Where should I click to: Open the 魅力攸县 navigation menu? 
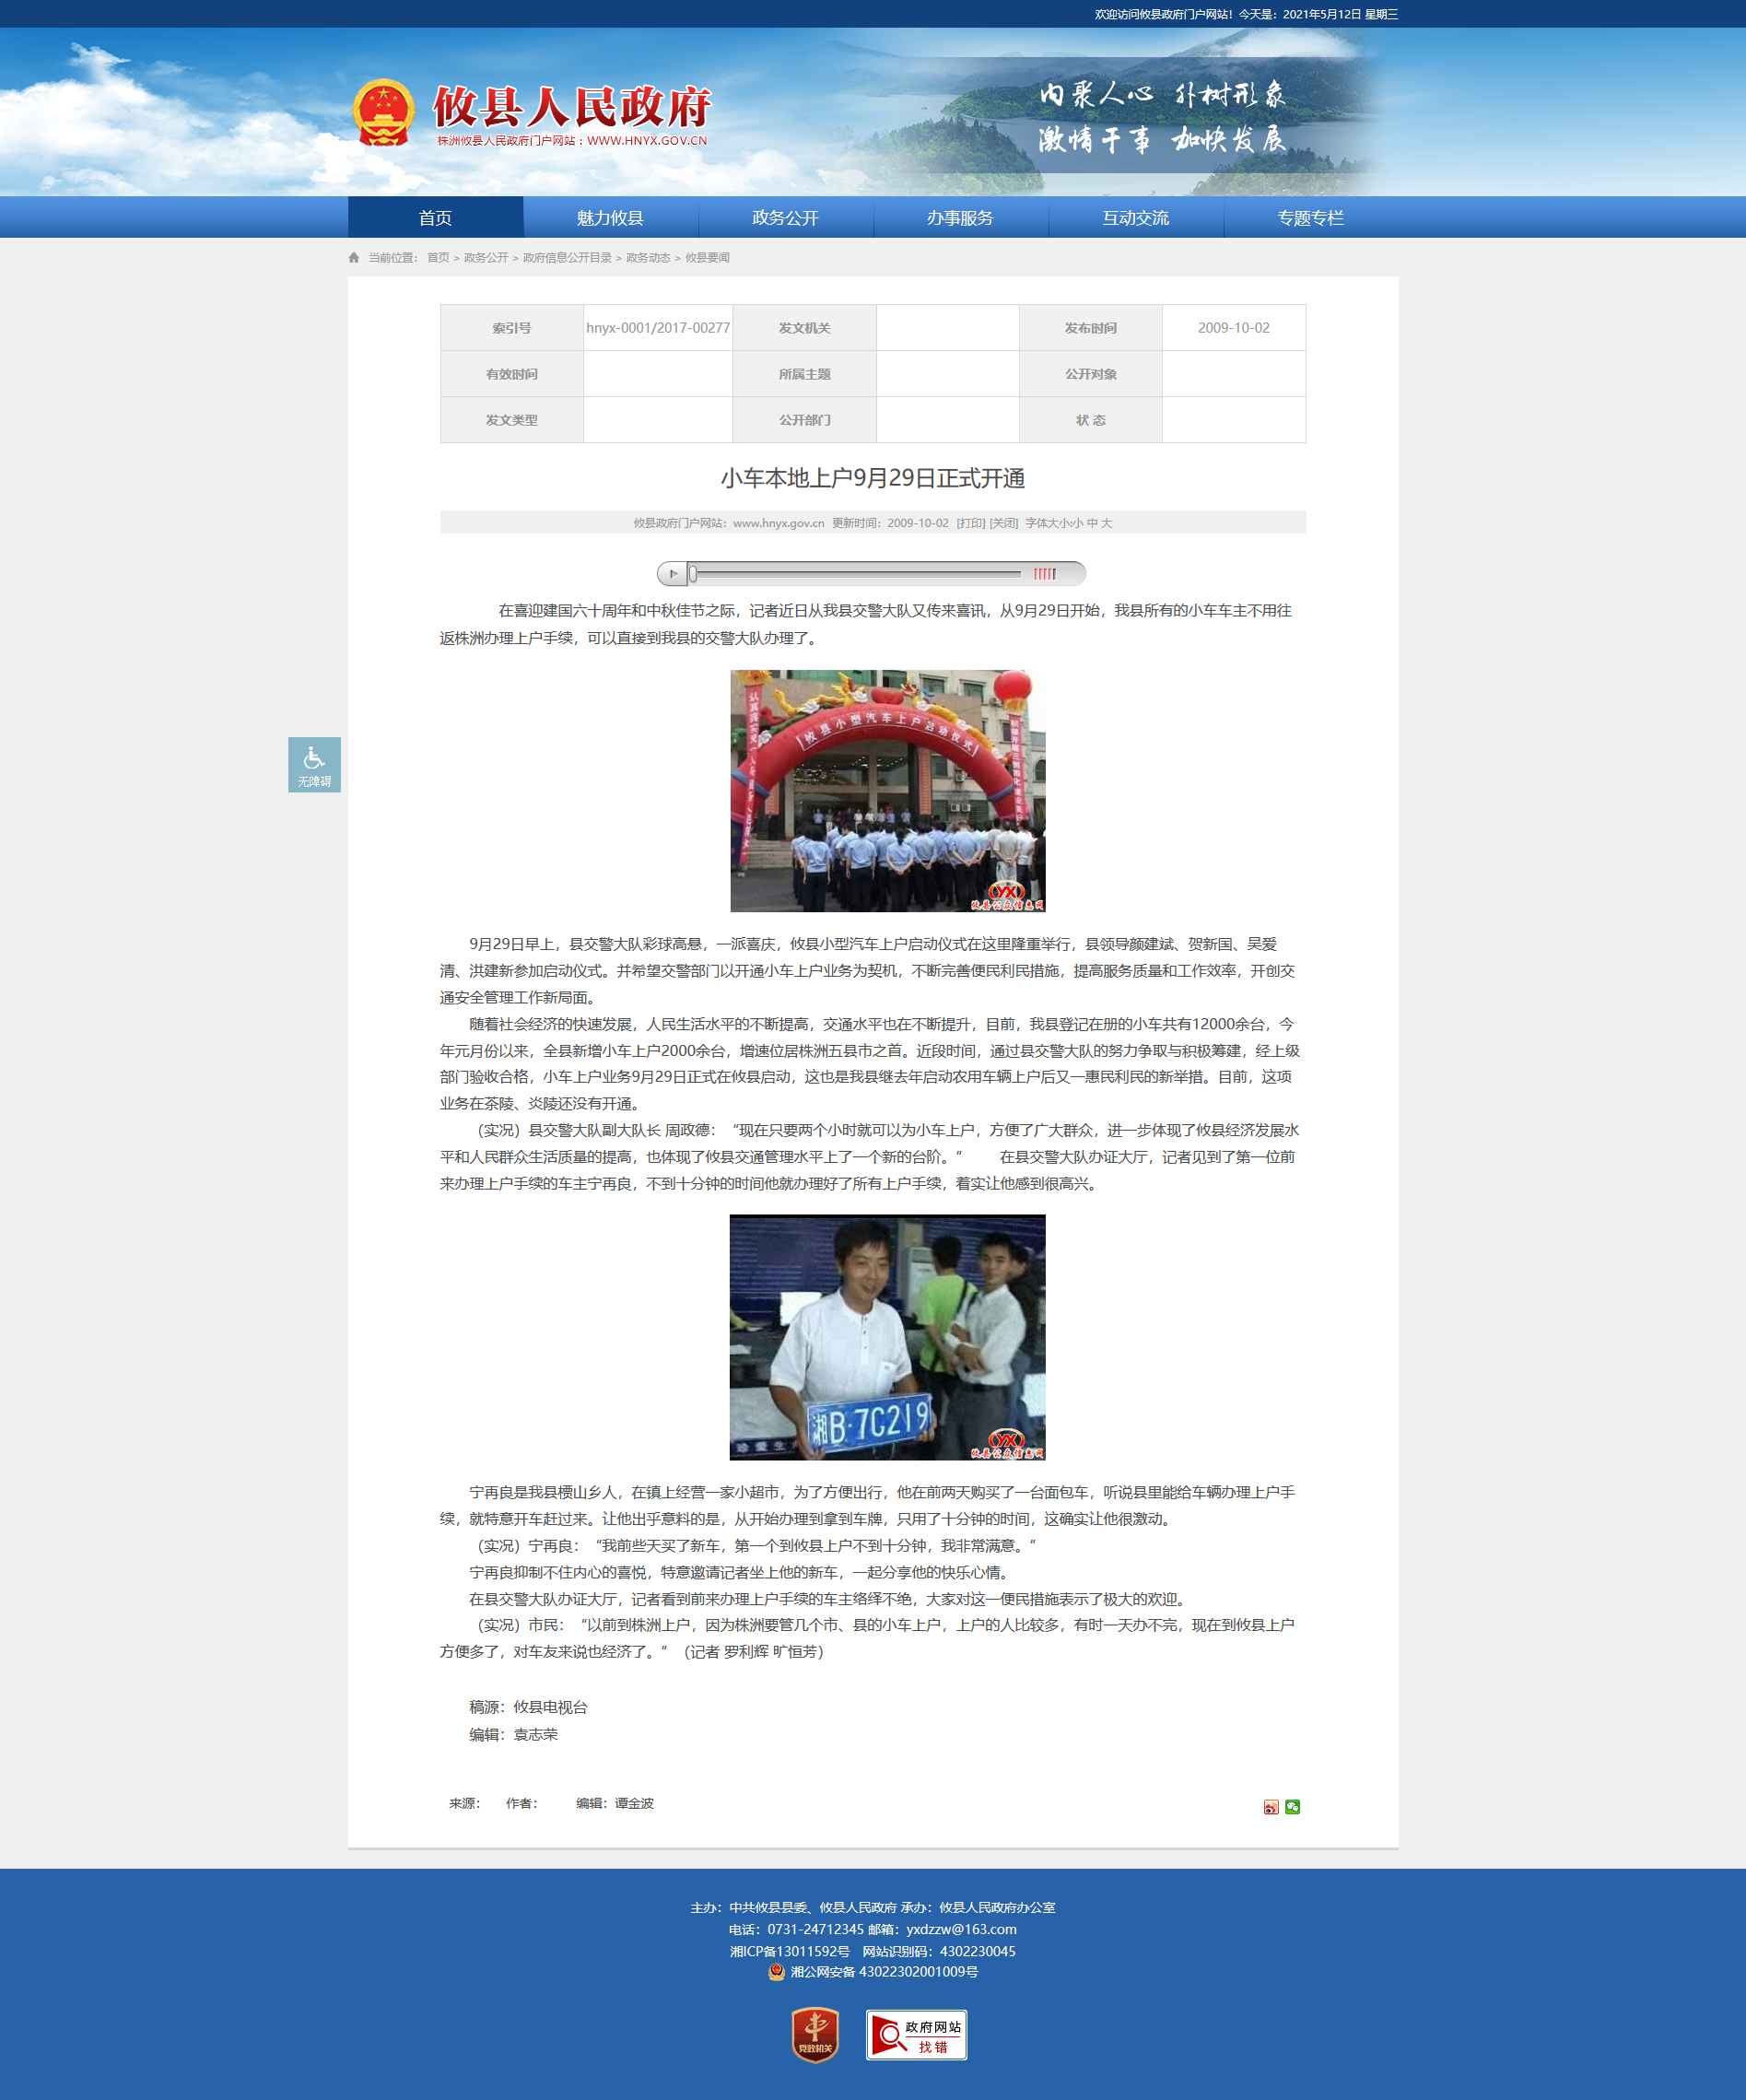click(610, 218)
